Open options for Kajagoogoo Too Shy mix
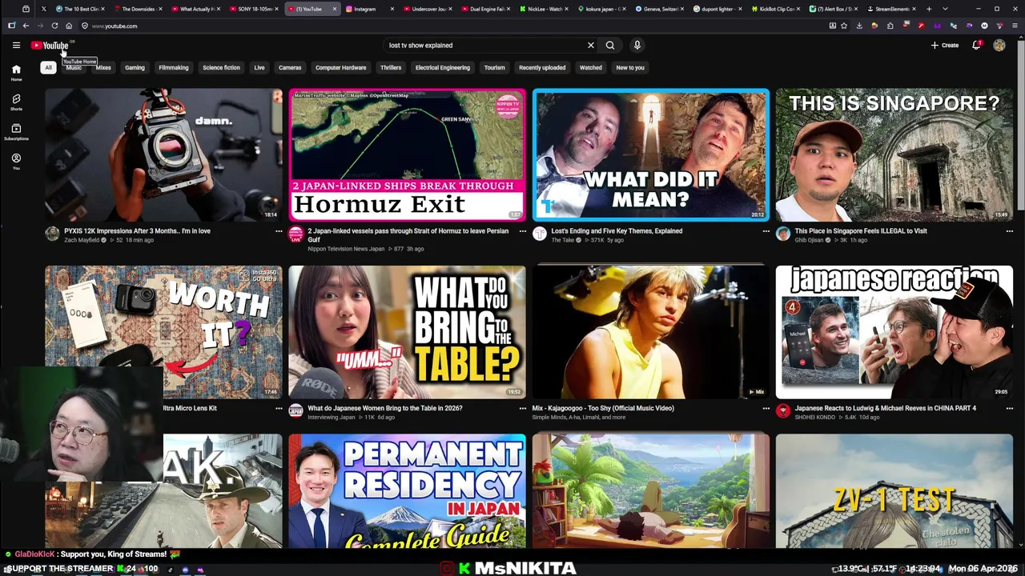Viewport: 1025px width, 576px height. (766, 408)
